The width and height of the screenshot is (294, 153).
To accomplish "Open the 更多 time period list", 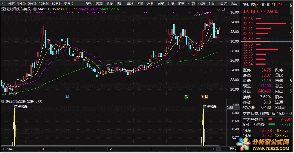I will (x=68, y=4).
